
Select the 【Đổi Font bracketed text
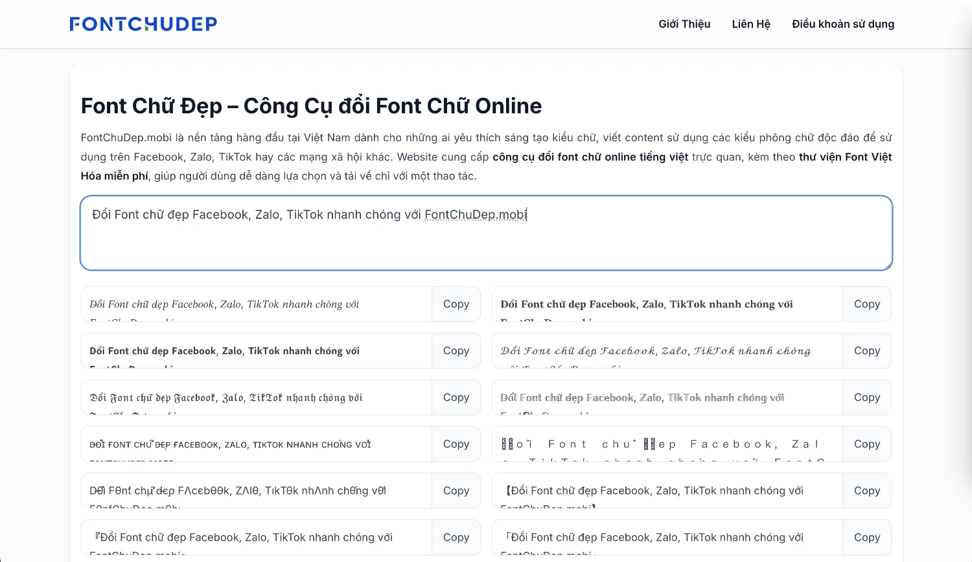click(x=667, y=491)
